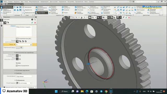This screenshot has width=167, height=94.
Task: Toggle По касательным ребрам checkbox
Action: (x=17, y=38)
